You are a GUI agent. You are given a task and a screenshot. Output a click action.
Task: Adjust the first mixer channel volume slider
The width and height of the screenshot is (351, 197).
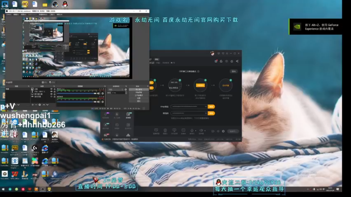tap(77, 93)
